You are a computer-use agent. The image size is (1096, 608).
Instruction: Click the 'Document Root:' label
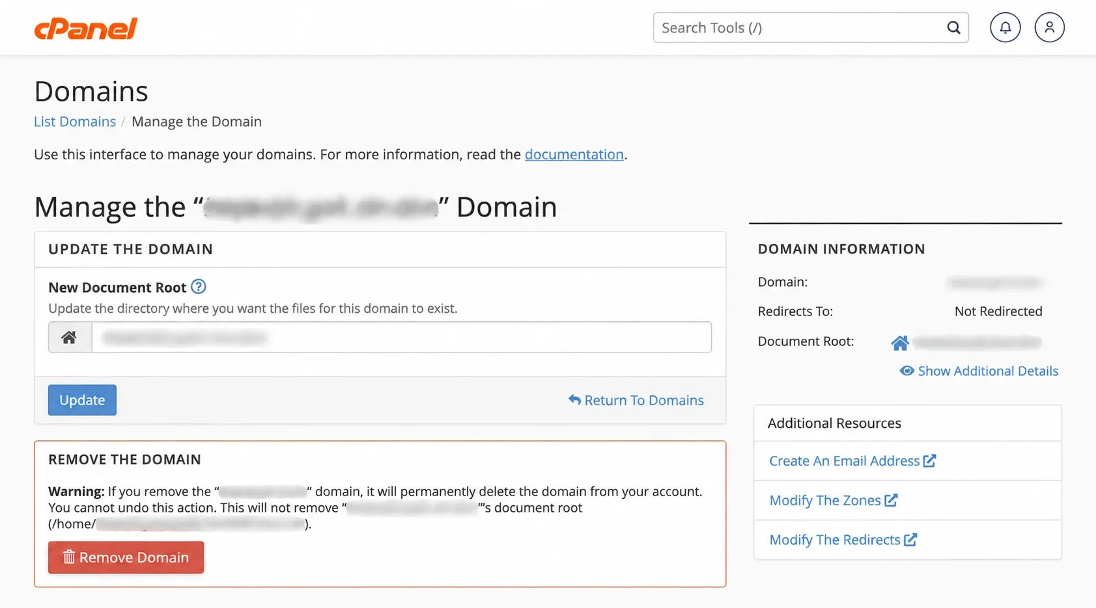coord(806,341)
